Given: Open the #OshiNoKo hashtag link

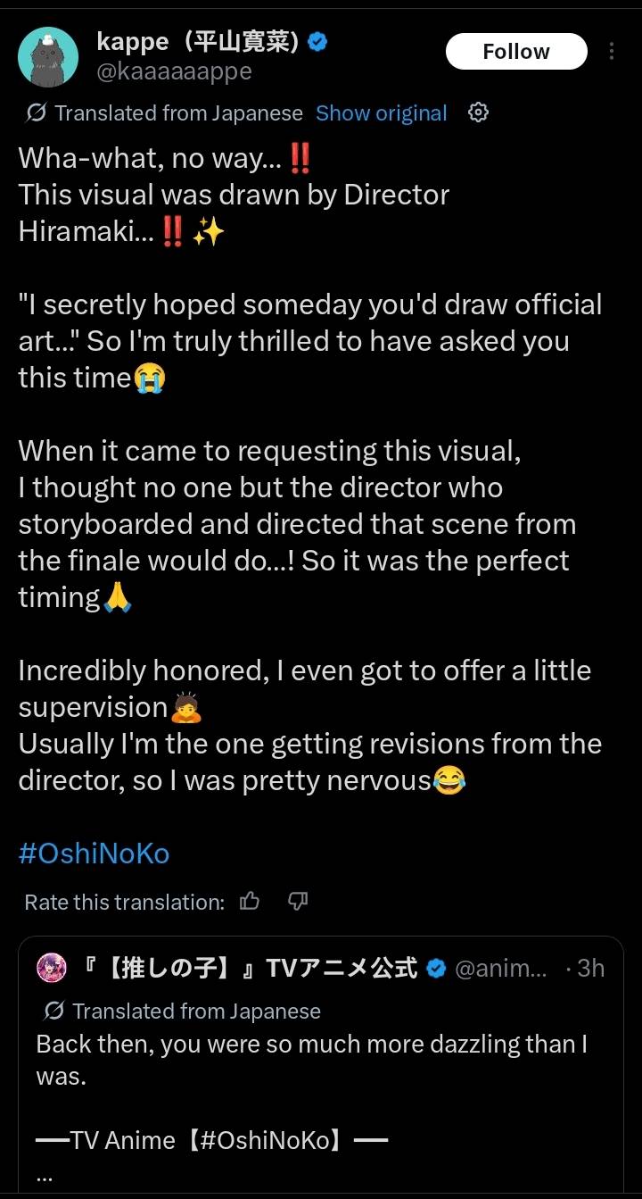Looking at the screenshot, I should pyautogui.click(x=94, y=853).
